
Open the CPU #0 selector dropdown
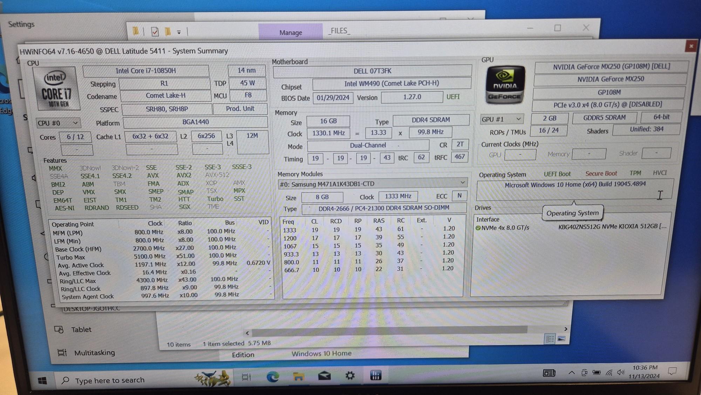[x=58, y=123]
